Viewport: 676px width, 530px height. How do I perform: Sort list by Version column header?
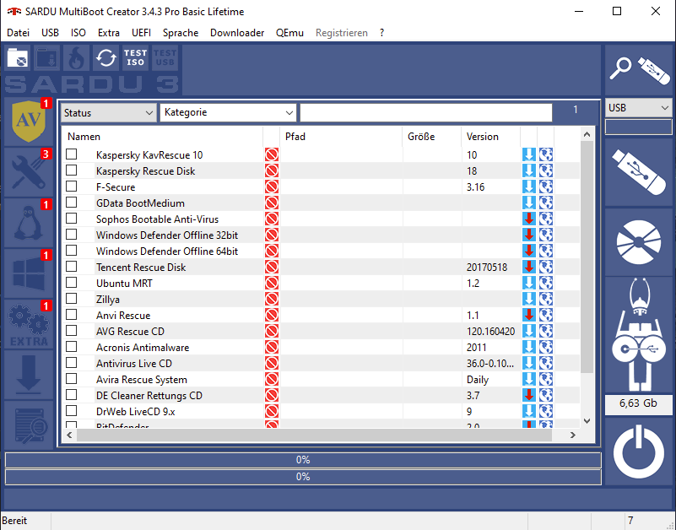point(490,136)
